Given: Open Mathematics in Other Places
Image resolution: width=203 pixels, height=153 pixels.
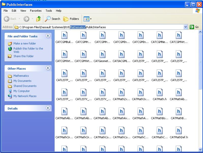Looking at the screenshot, I should [x=21, y=76].
